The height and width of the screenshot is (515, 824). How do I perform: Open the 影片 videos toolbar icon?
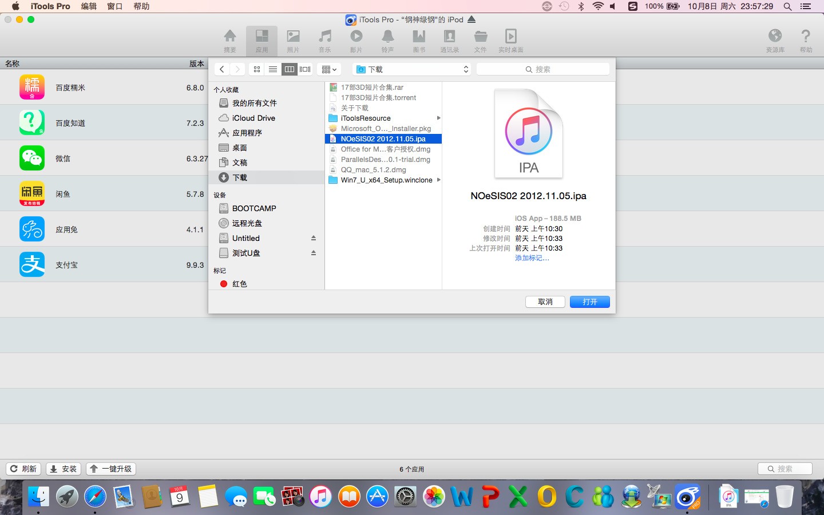(x=356, y=41)
